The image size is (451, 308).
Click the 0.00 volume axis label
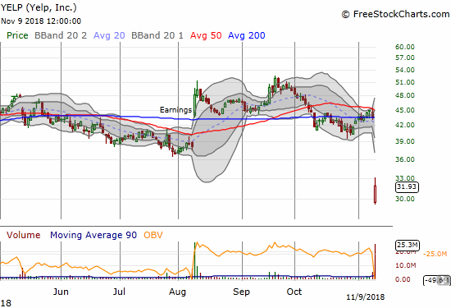click(403, 279)
